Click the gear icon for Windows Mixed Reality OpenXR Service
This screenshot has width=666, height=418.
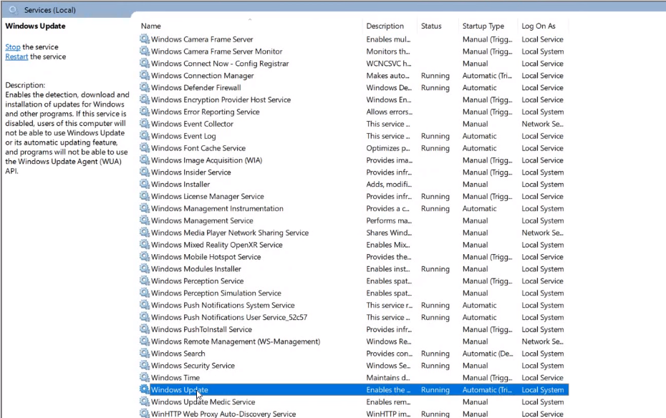tap(145, 245)
